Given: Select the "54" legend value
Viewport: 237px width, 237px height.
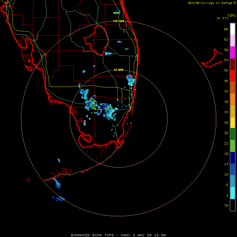Looking at the screenshot, I should (x=226, y=60).
